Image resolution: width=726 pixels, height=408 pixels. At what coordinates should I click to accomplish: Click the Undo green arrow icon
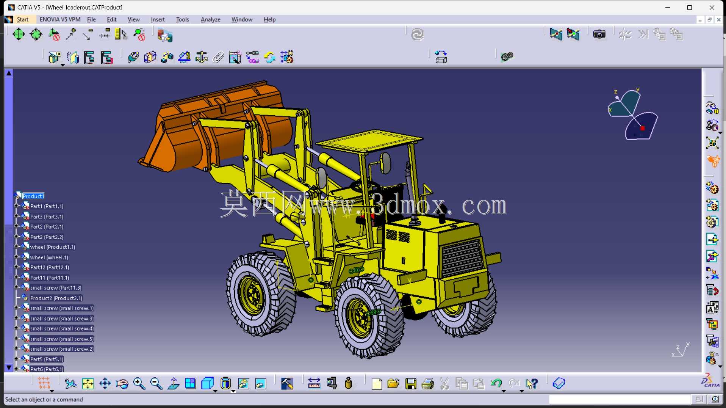click(496, 384)
